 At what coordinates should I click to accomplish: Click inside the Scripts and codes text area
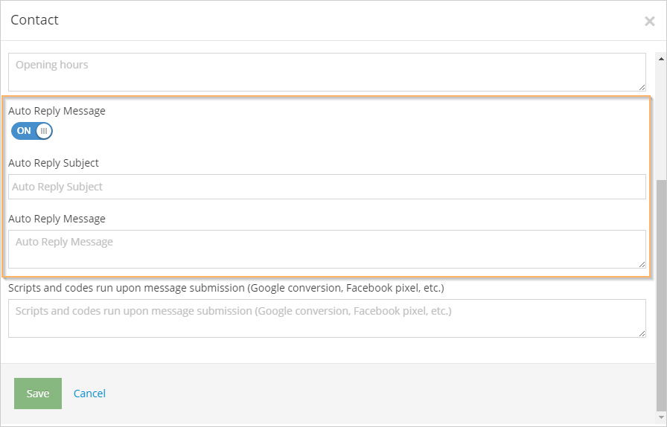[327, 318]
